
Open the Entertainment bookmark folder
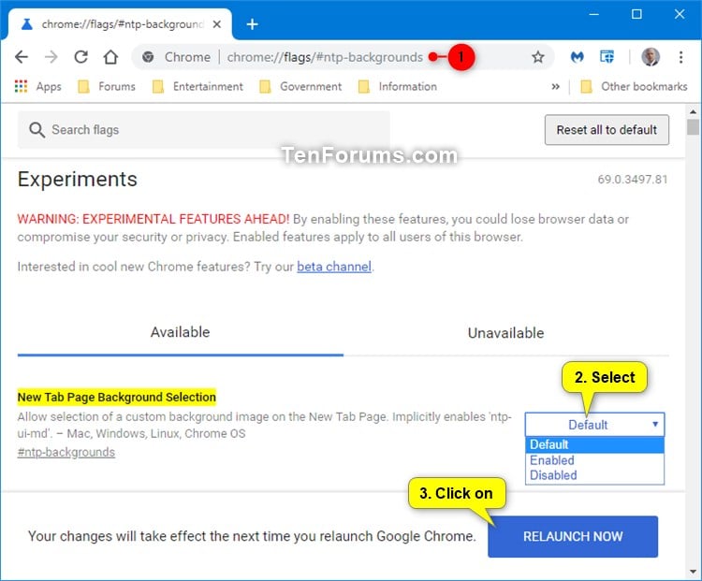pyautogui.click(x=197, y=86)
